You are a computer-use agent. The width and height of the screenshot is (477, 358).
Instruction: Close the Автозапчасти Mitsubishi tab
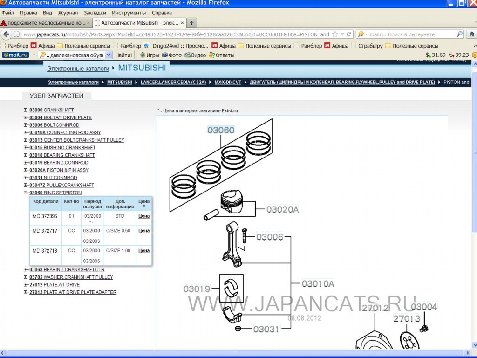click(182, 23)
